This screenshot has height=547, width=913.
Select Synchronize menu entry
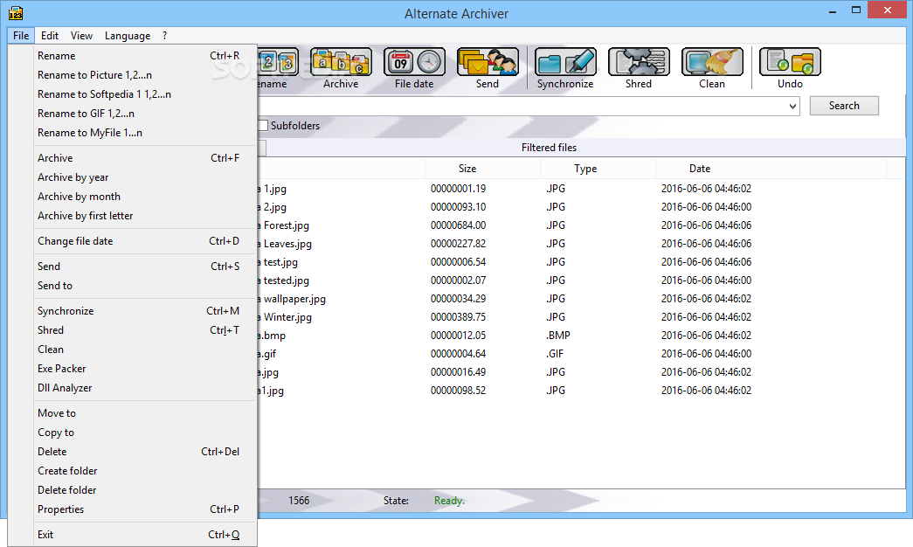145,311
